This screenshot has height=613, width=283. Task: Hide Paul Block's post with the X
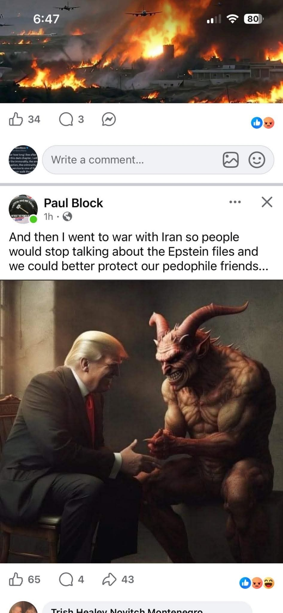[x=267, y=202]
